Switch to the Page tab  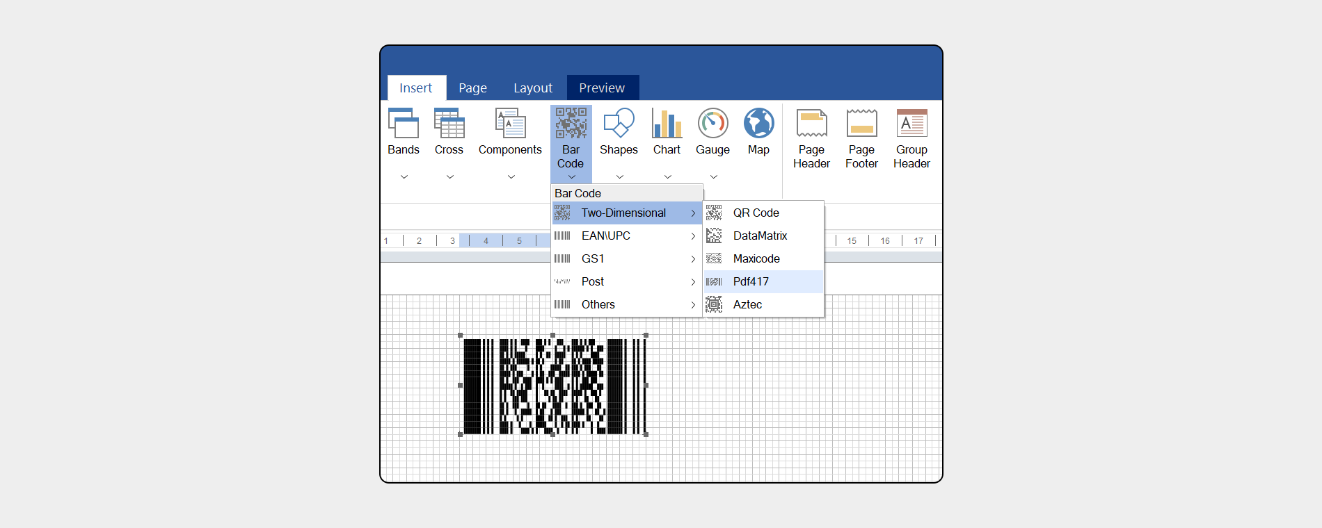click(x=472, y=88)
